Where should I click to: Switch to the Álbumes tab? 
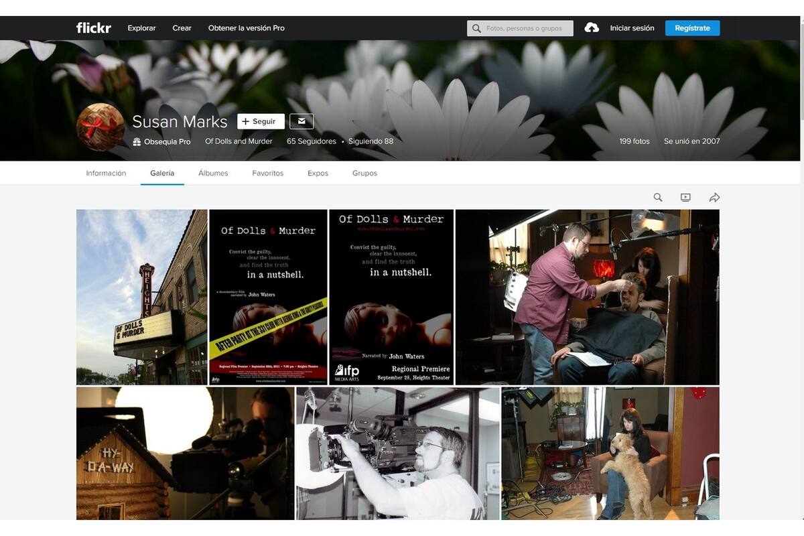click(213, 173)
